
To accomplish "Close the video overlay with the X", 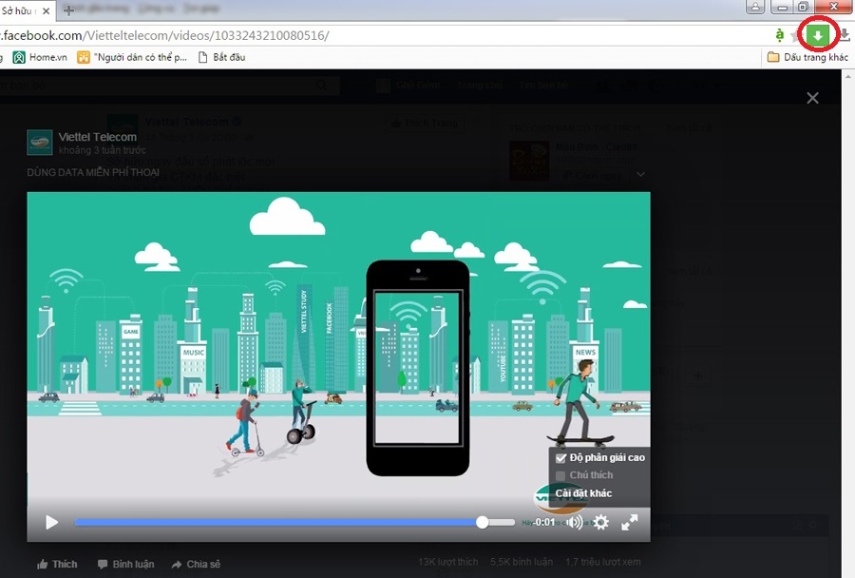I will (813, 98).
